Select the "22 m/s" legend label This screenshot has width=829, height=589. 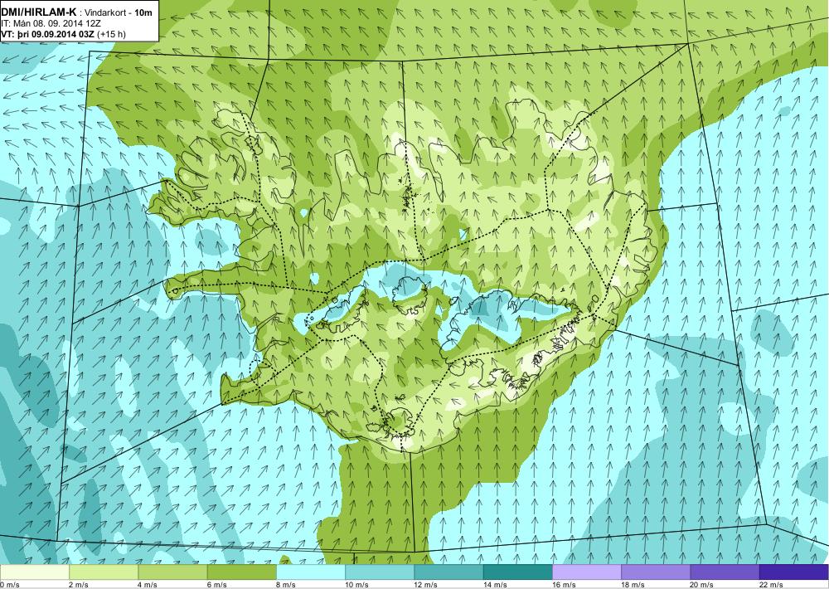click(772, 585)
